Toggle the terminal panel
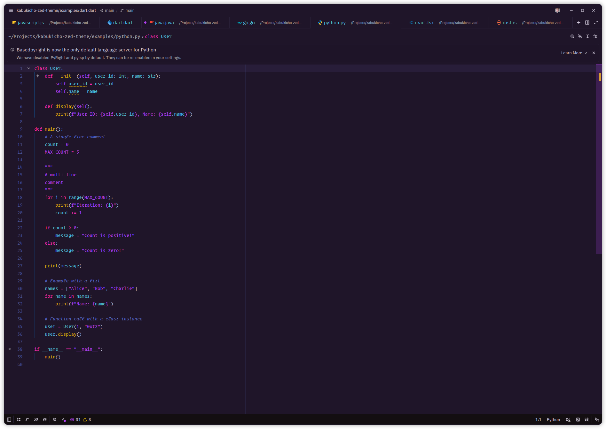This screenshot has height=429, width=606. 578,420
